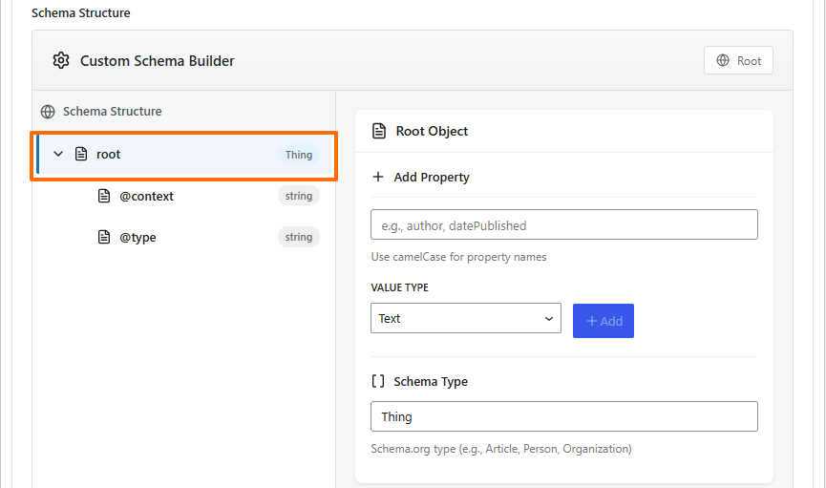Click the string badge on @context row

tap(298, 196)
